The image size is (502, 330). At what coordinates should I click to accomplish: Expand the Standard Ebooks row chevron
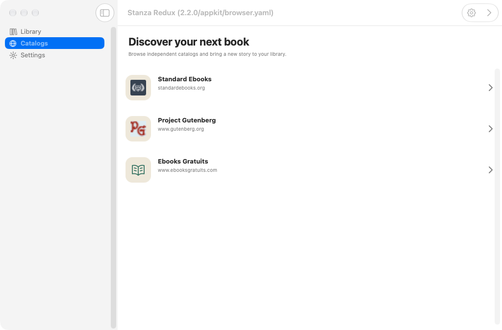coord(490,88)
